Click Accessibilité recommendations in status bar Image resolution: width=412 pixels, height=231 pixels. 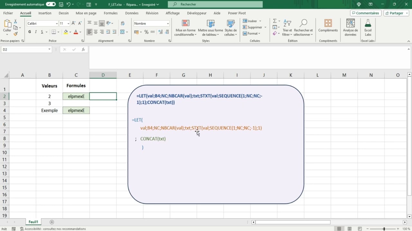(53, 229)
